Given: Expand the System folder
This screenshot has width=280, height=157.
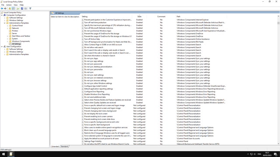Looking at the screenshot, I should pyautogui.click(x=7, y=39).
